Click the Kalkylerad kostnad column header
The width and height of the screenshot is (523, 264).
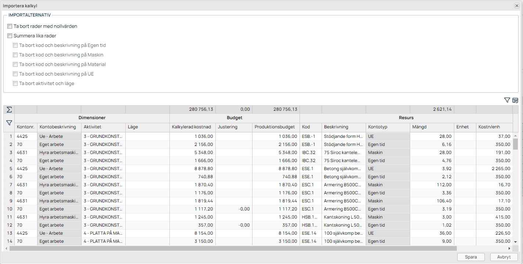pyautogui.click(x=192, y=127)
